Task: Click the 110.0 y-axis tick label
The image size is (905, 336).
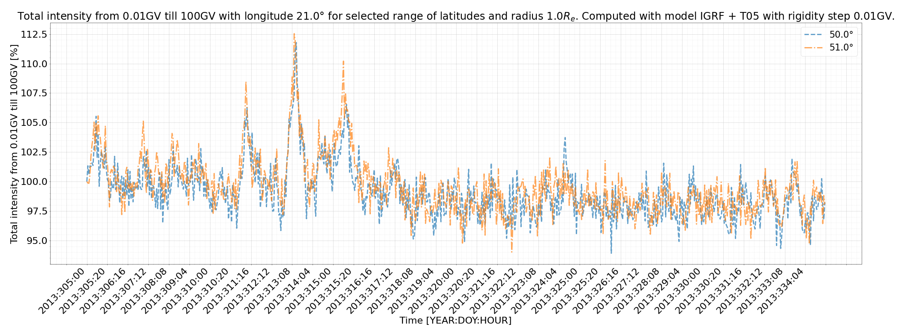Action: (x=33, y=64)
